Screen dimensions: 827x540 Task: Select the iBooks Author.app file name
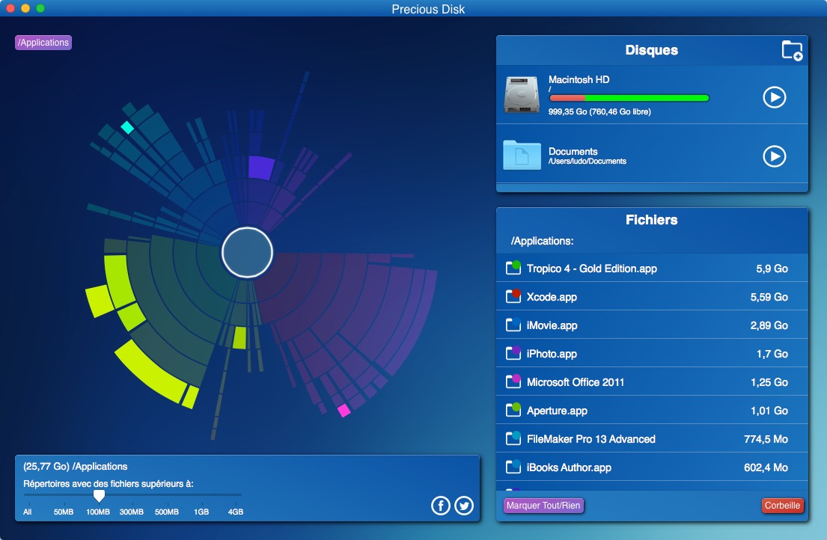coord(569,467)
